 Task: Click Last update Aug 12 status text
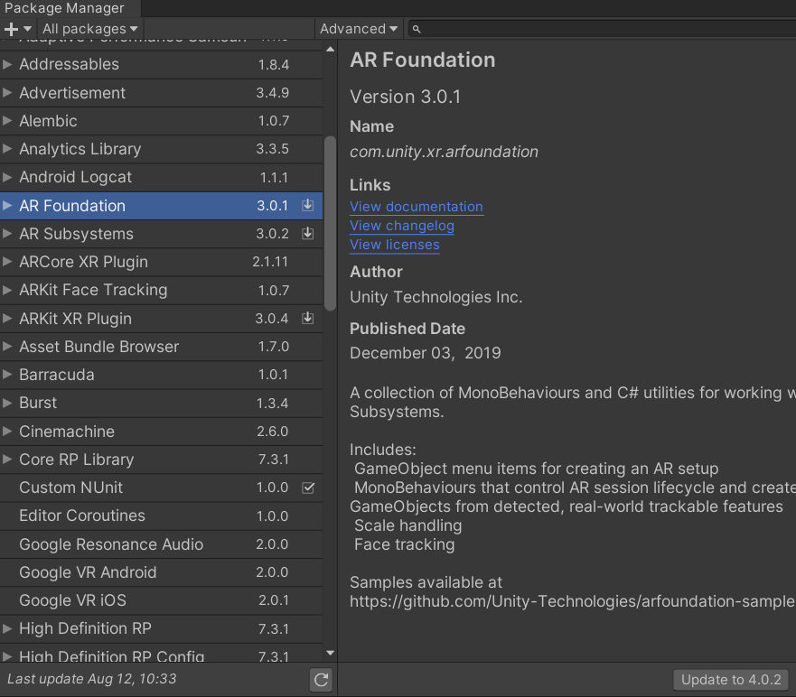92,679
